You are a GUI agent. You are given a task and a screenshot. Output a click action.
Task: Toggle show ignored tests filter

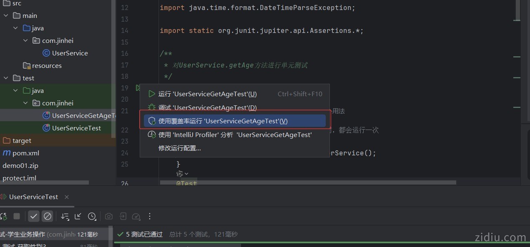[48, 216]
